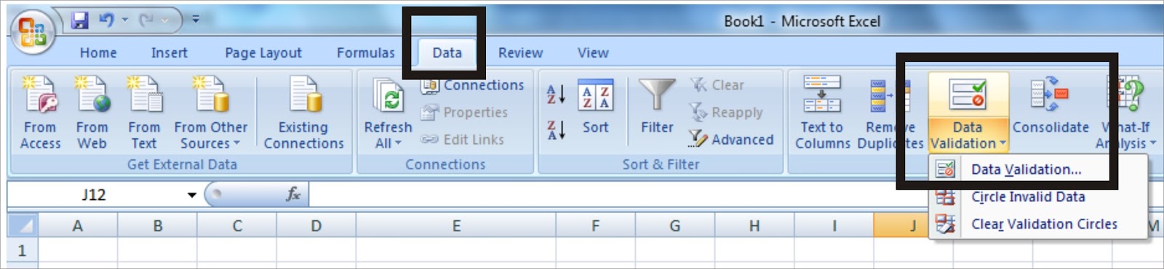The height and width of the screenshot is (269, 1164).
Task: Import data From Web
Action: click(x=92, y=112)
